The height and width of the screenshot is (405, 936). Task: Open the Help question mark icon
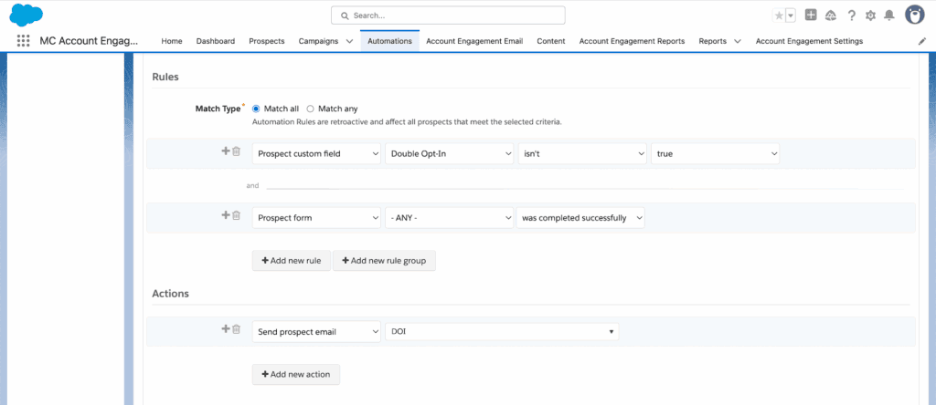(x=851, y=16)
